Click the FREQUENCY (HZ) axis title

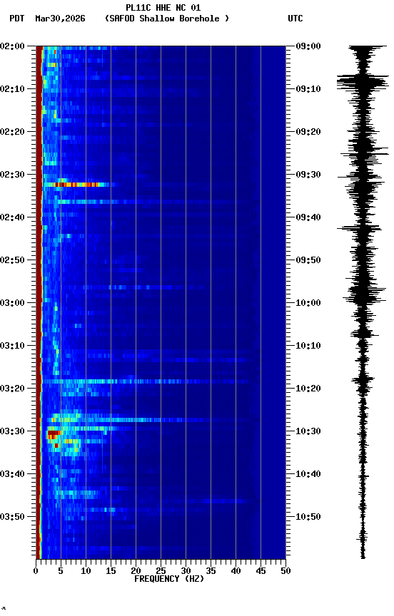click(169, 579)
